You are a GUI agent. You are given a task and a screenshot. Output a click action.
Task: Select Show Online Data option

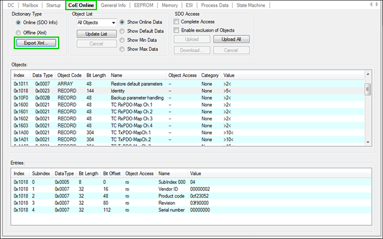coord(141,22)
